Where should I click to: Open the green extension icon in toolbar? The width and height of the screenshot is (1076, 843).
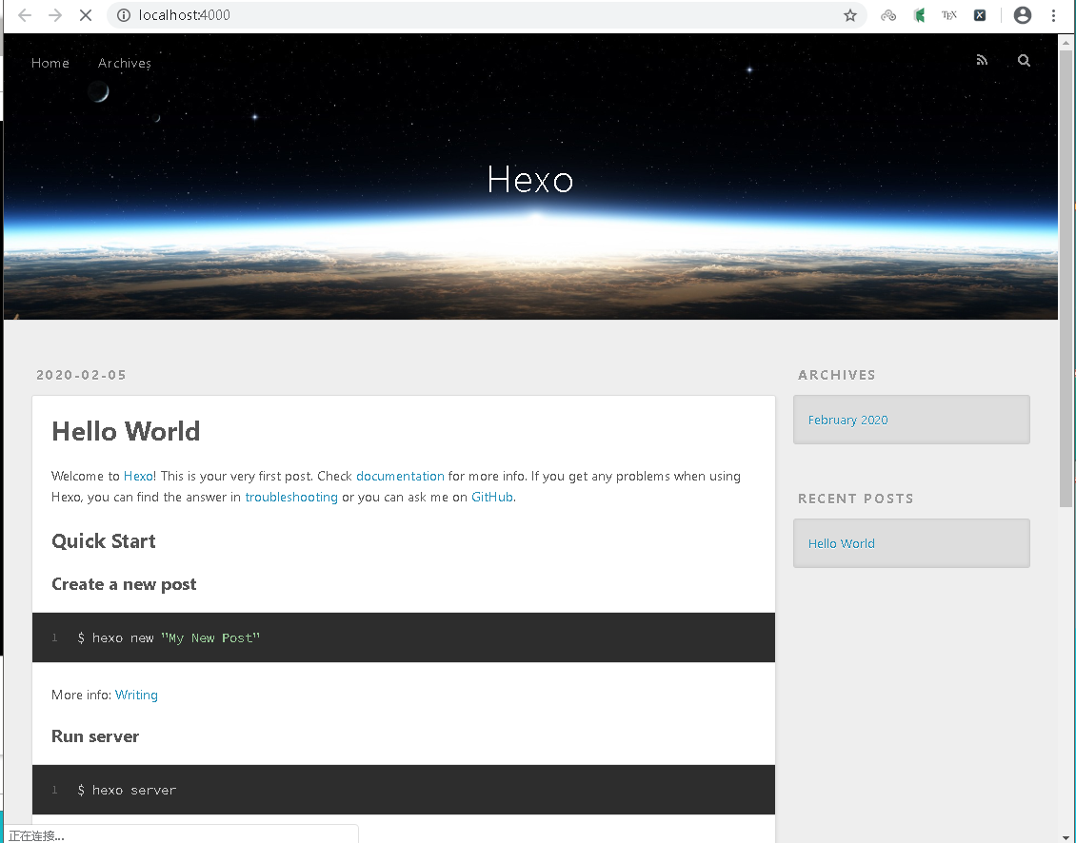[920, 15]
